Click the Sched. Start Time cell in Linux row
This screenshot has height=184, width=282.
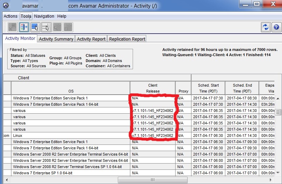coord(208,135)
